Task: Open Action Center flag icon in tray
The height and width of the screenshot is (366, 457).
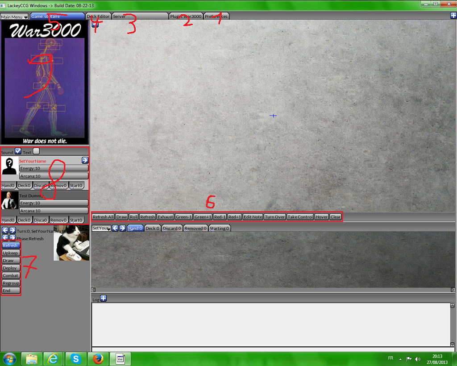Action: click(x=409, y=359)
